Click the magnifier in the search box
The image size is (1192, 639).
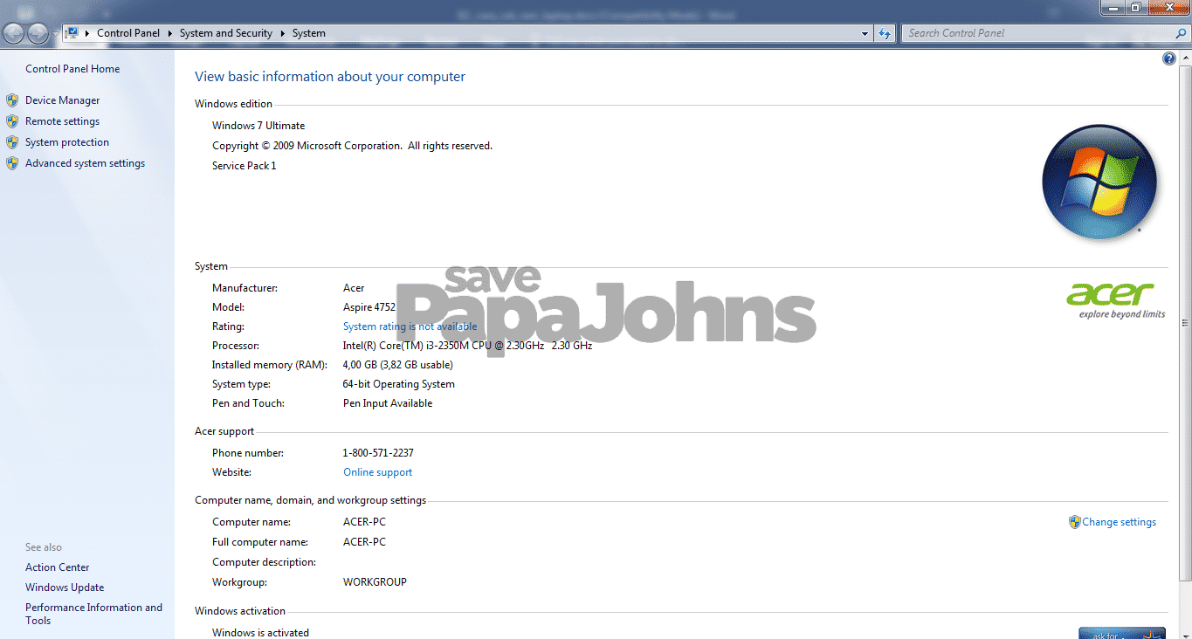coord(1181,32)
